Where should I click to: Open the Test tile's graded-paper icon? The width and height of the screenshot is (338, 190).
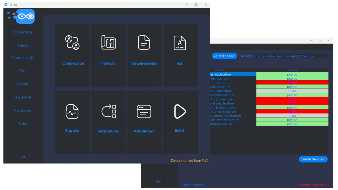tap(180, 43)
